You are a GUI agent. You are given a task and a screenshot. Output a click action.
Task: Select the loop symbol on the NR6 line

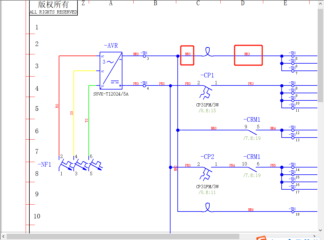tap(207, 207)
